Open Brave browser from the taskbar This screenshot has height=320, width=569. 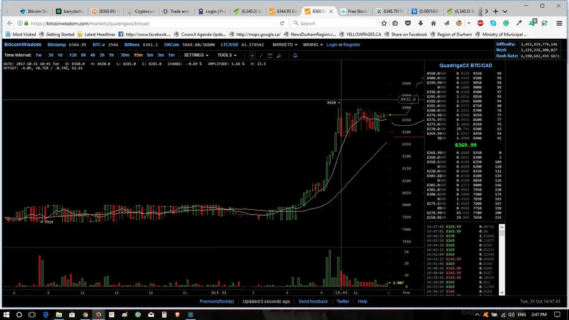click(177, 315)
